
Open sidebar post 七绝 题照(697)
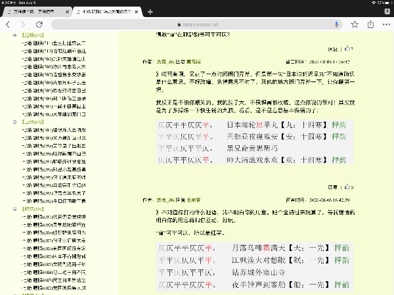coord(54,162)
